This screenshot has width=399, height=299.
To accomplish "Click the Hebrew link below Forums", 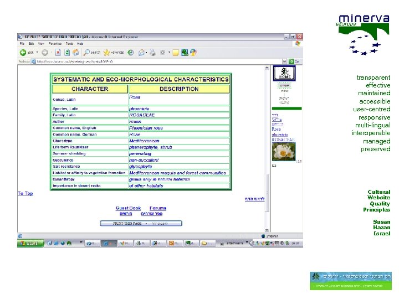I will [152, 214].
